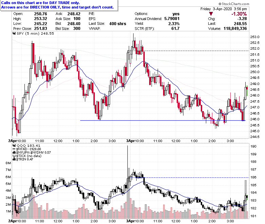Click the Prev Close value 251.83
Image resolution: width=265 pixels, height=224 pixels.
pyautogui.click(x=40, y=29)
